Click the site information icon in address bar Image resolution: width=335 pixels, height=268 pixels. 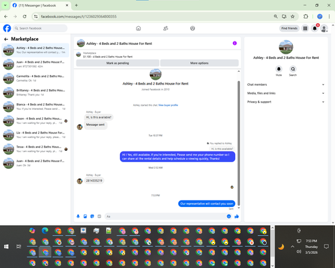[36, 17]
